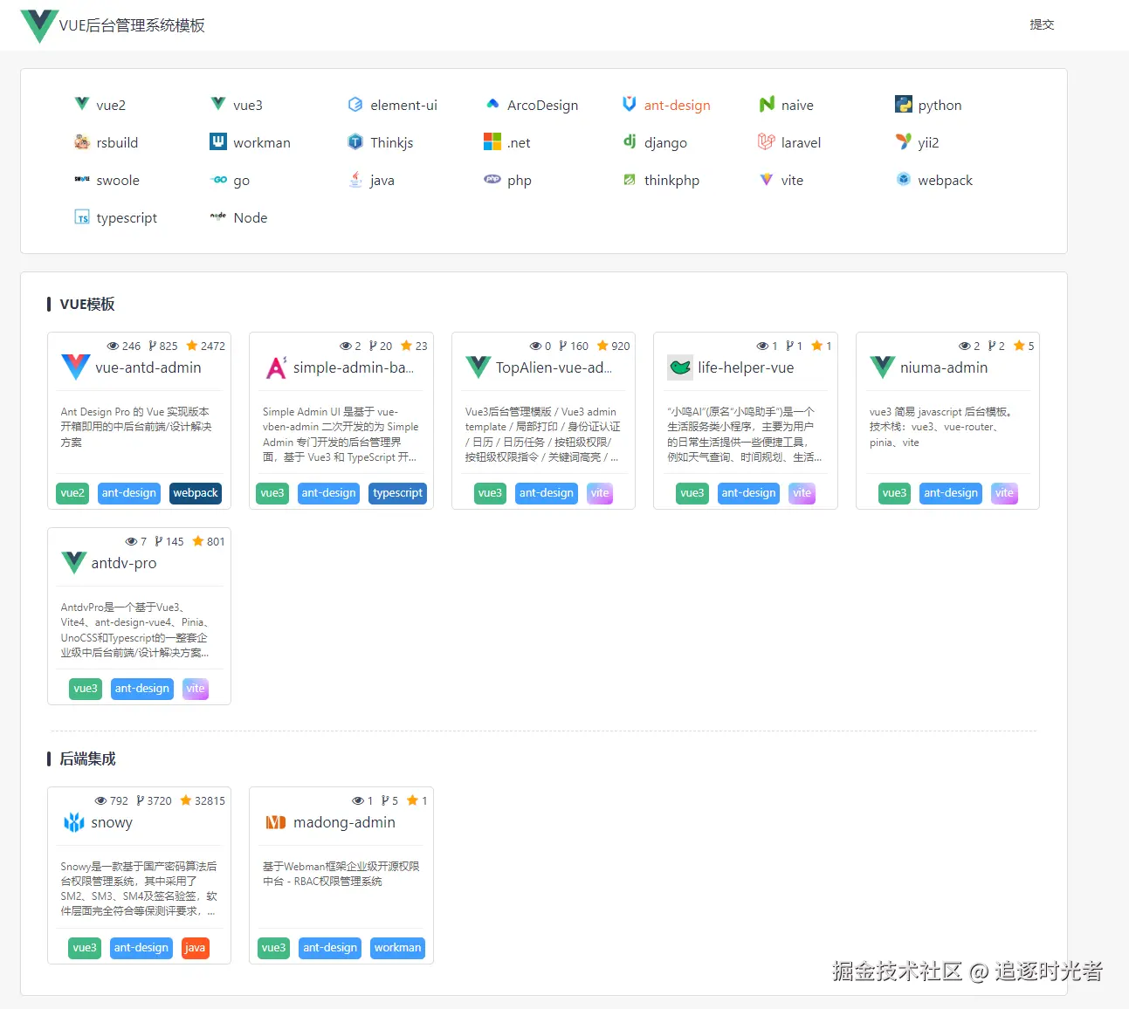
Task: Click the 246 watch count on vue-antd-admin
Action: click(124, 346)
